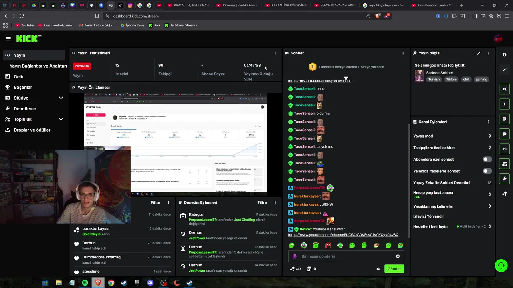Click İzleyici Yönlendir action

click(x=429, y=216)
